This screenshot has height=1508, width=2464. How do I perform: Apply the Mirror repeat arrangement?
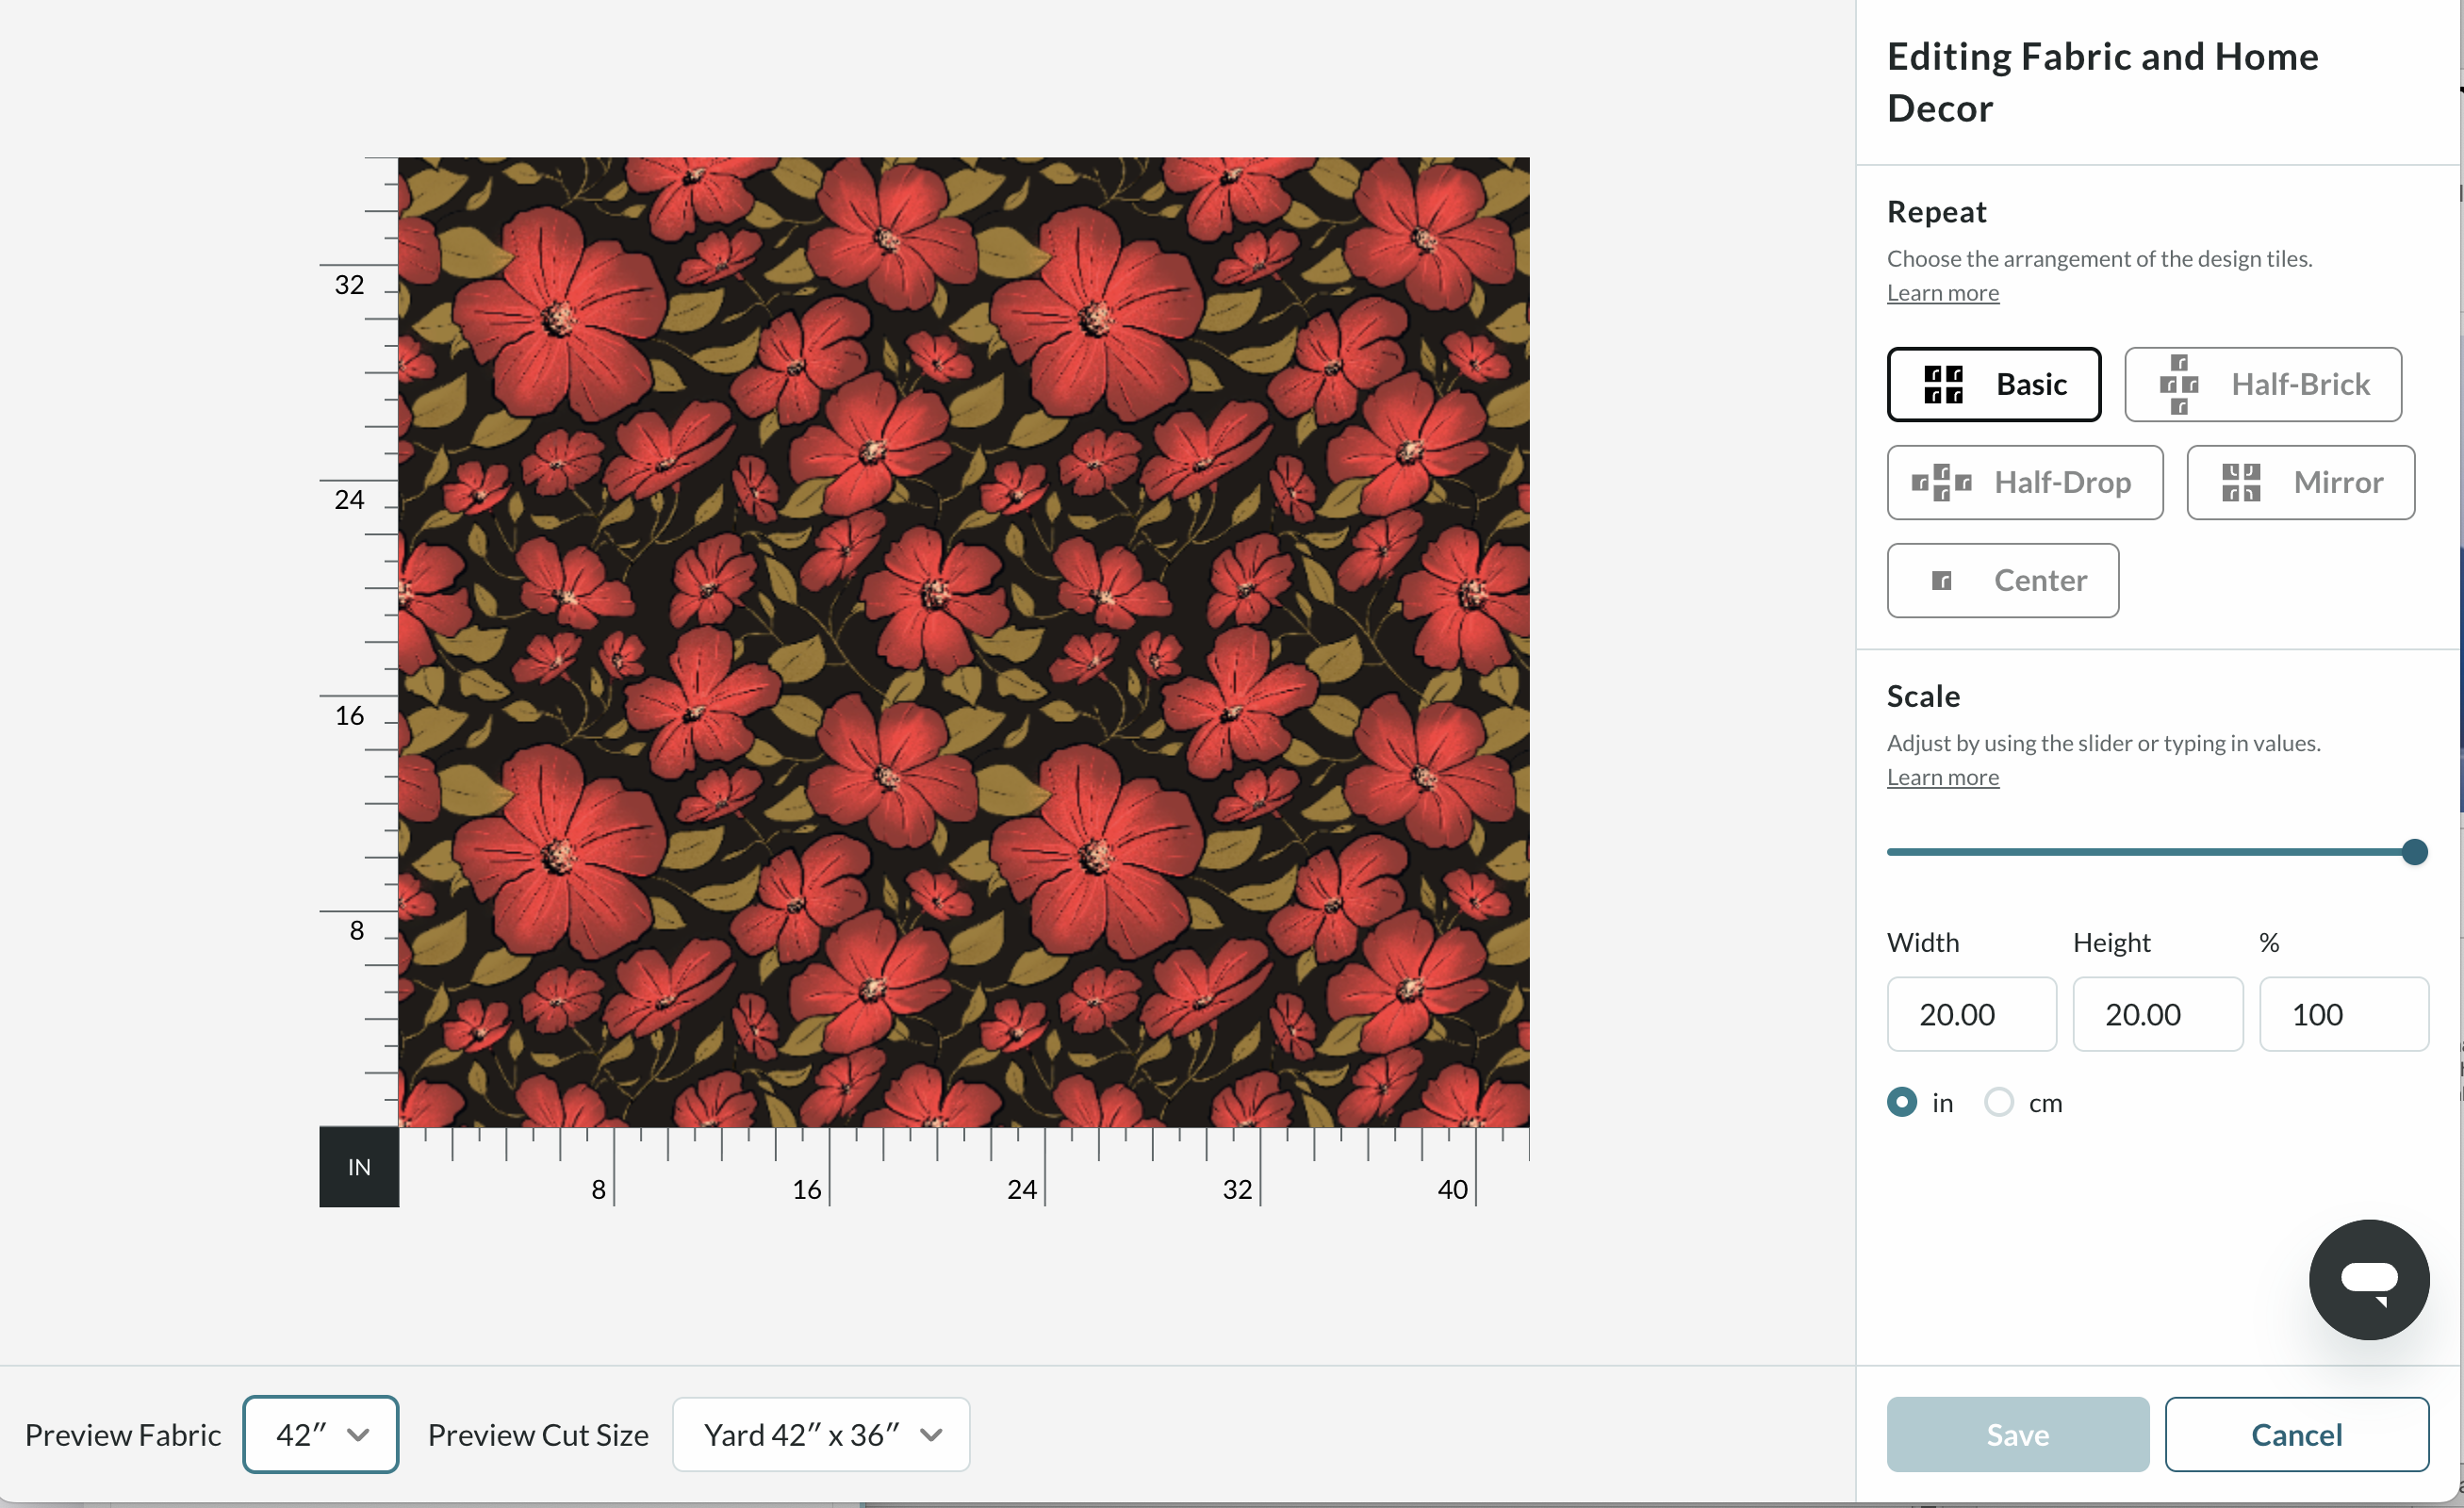pyautogui.click(x=2300, y=482)
